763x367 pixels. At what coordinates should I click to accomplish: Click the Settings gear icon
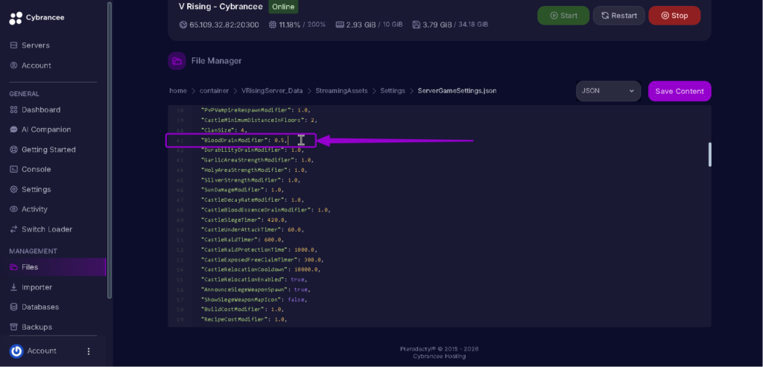point(13,190)
